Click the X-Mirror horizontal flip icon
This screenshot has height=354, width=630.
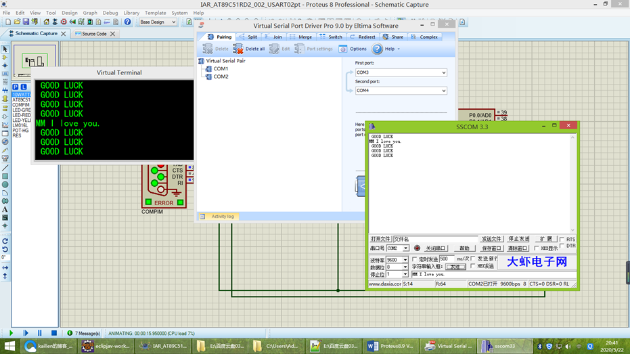coord(5,267)
